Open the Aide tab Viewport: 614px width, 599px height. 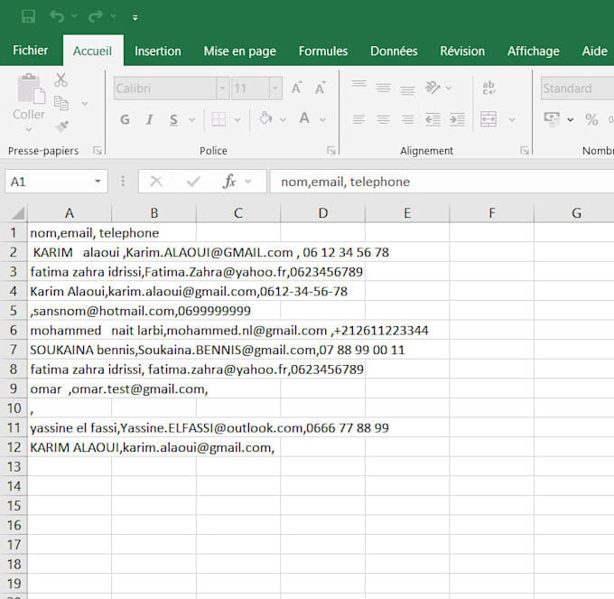594,51
